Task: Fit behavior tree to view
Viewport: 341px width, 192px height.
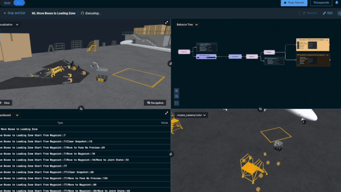Action: 177,103
